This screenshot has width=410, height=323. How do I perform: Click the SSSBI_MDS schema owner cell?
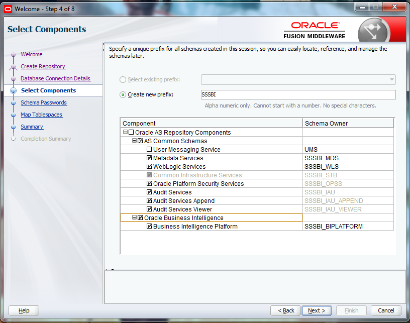pyautogui.click(x=348, y=158)
